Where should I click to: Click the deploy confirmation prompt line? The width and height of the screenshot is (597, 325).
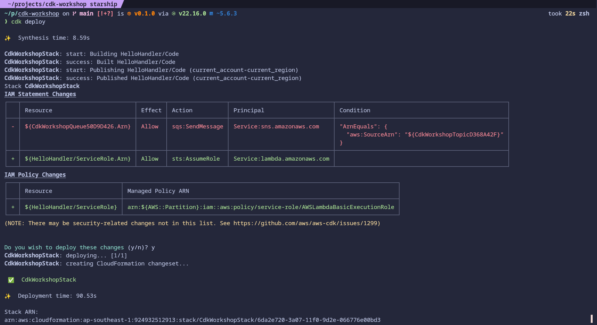[x=80, y=247]
